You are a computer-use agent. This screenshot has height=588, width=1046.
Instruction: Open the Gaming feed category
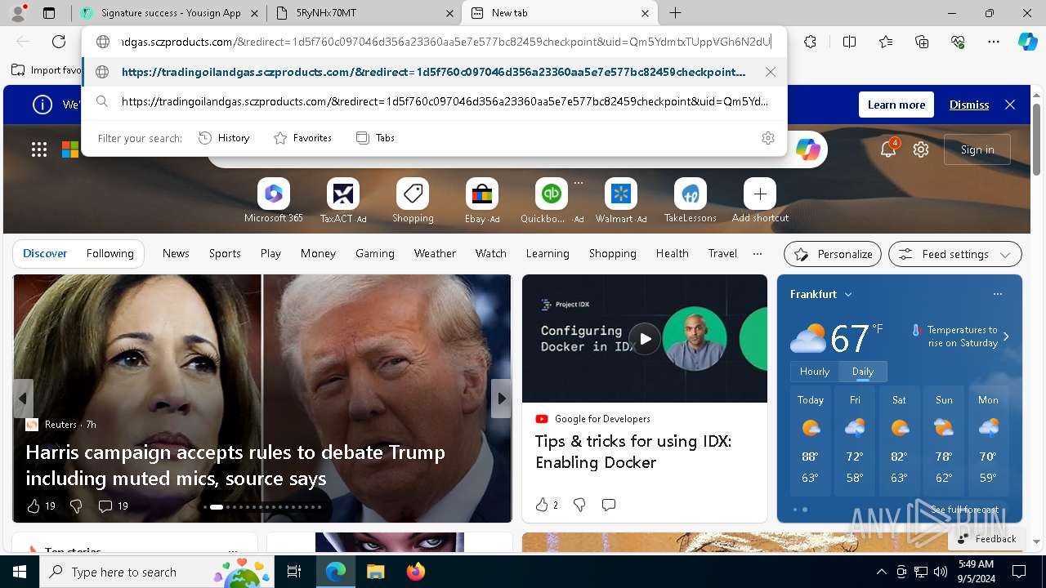pyautogui.click(x=375, y=254)
